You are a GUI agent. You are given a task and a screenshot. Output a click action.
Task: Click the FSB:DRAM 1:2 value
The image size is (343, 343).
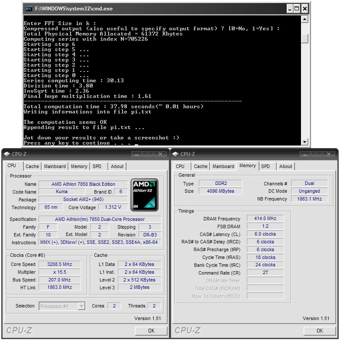tap(265, 226)
